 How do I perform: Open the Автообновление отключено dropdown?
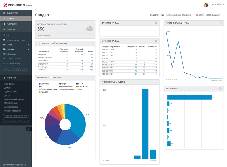(180, 15)
